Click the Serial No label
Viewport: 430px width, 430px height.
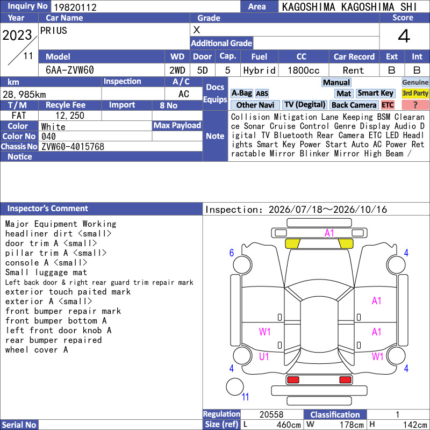point(19,425)
